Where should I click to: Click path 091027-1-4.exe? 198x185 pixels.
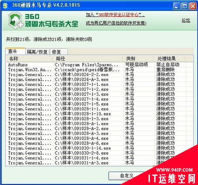point(82,99)
